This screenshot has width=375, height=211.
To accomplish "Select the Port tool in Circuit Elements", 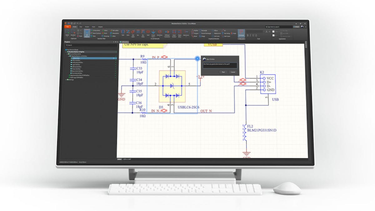I will [x=148, y=33].
